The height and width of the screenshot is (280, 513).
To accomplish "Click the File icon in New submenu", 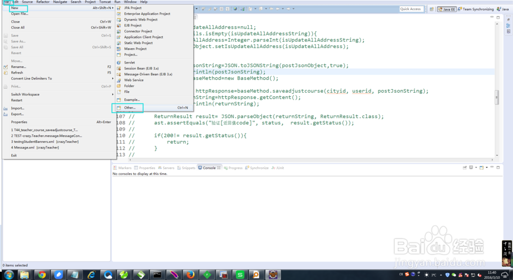I will pos(119,92).
